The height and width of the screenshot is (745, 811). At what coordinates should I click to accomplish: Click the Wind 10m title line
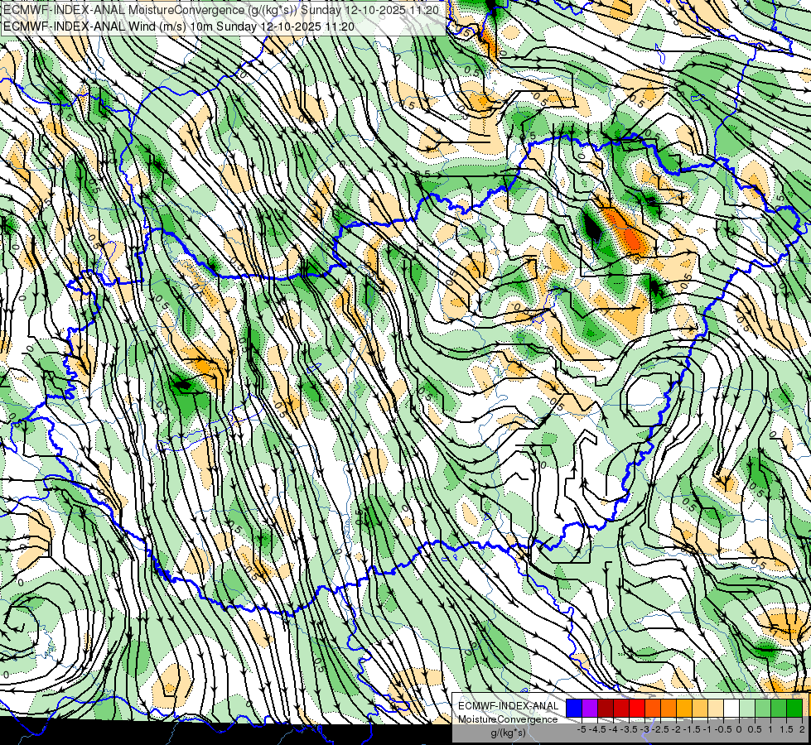coord(178,26)
